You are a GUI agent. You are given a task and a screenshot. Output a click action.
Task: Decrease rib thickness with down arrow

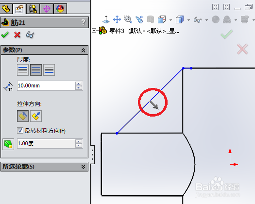[79, 88]
